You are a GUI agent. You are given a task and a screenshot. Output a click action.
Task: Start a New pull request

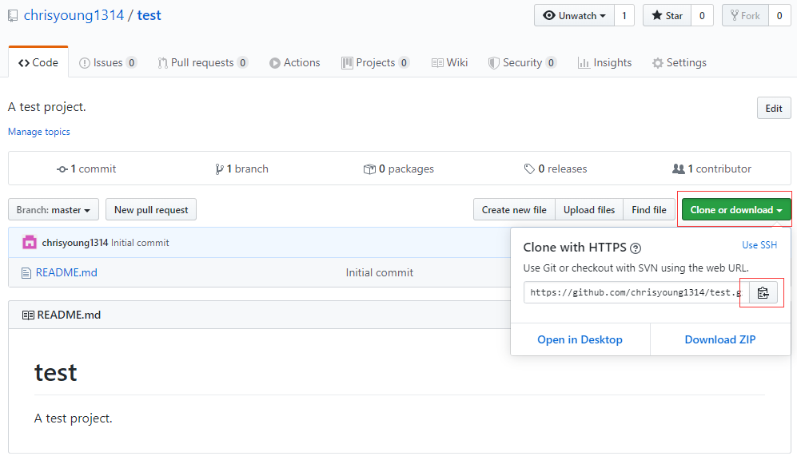point(151,210)
